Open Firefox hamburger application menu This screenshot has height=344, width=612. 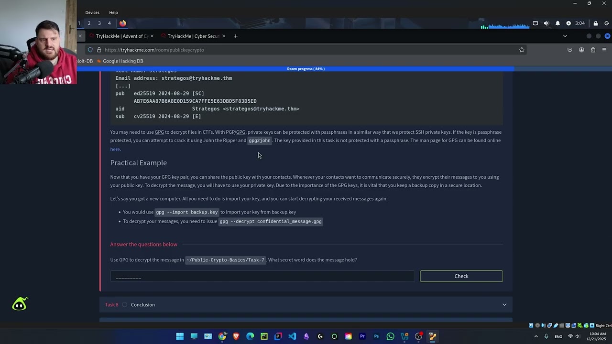click(604, 50)
